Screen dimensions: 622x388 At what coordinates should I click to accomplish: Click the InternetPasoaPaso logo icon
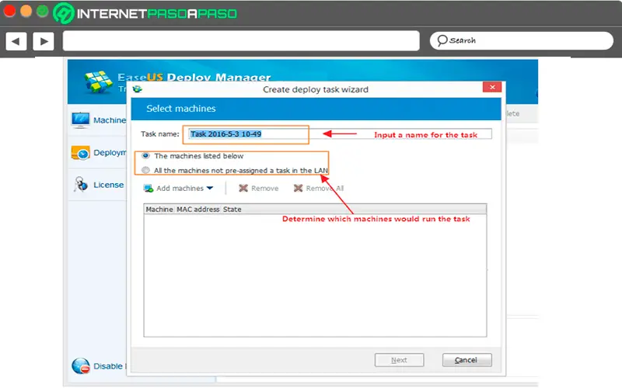coord(64,13)
